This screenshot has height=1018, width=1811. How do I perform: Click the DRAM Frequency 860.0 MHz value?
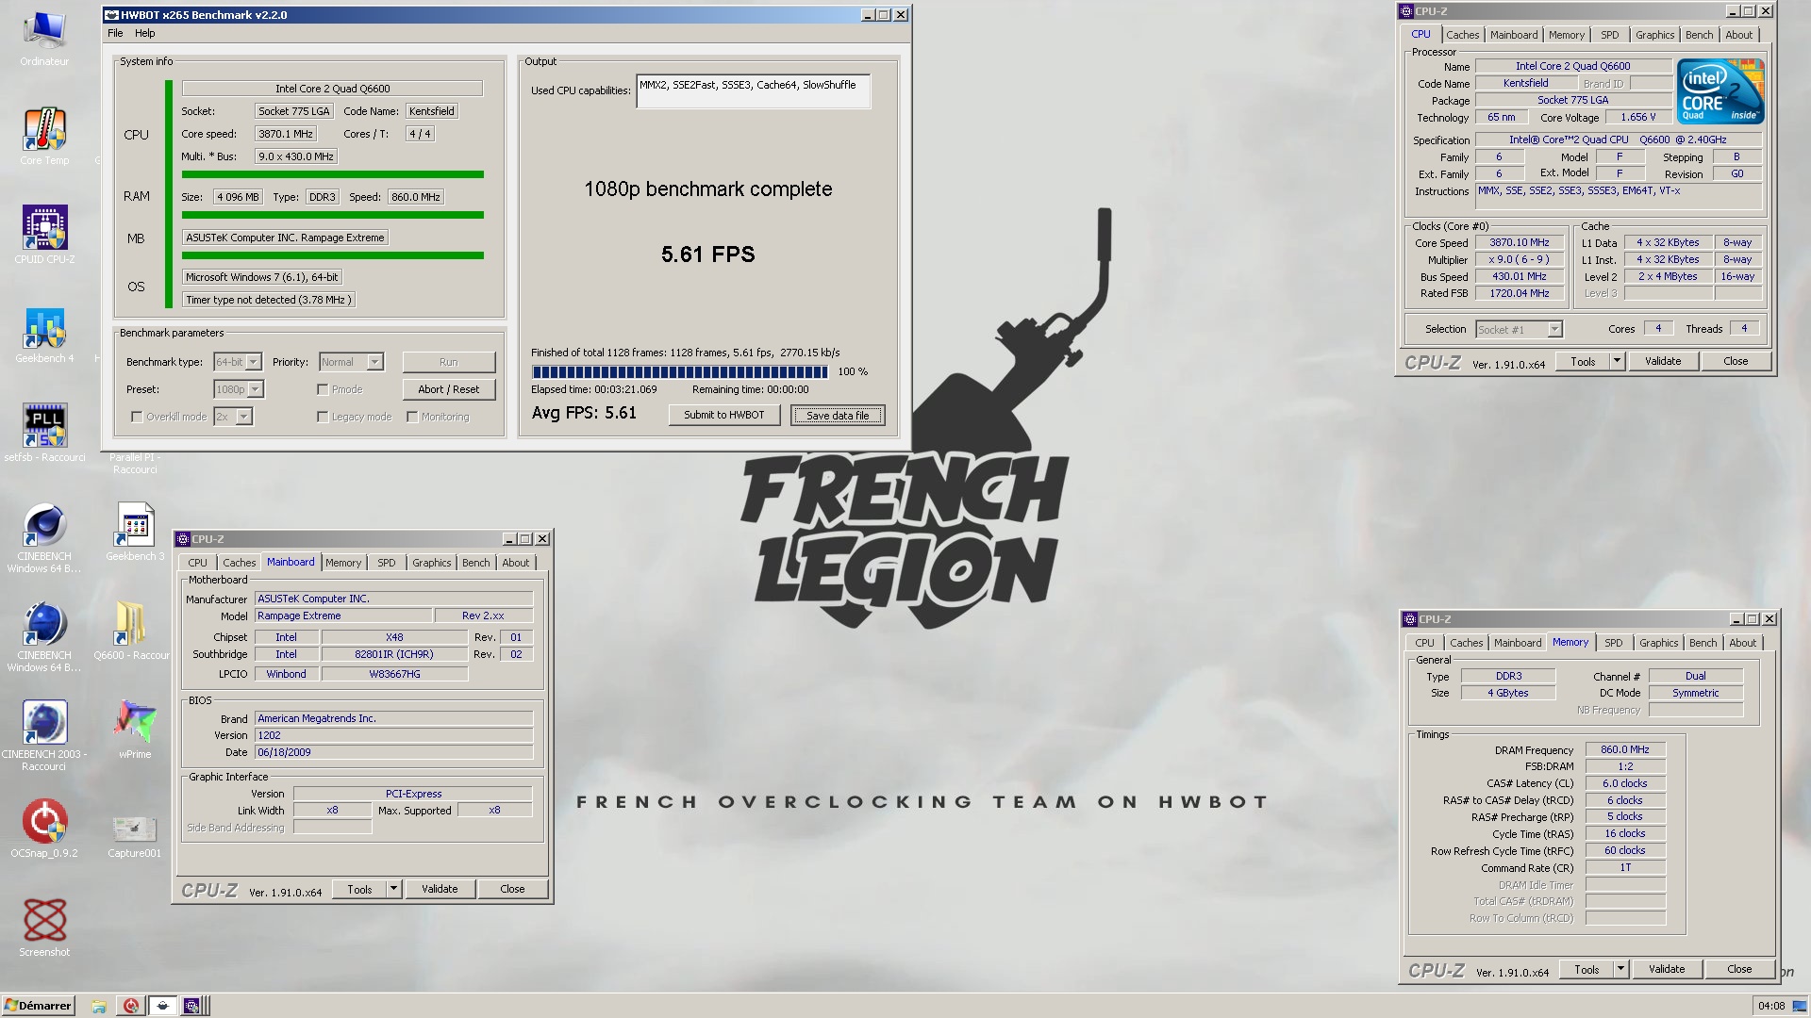[x=1624, y=749]
